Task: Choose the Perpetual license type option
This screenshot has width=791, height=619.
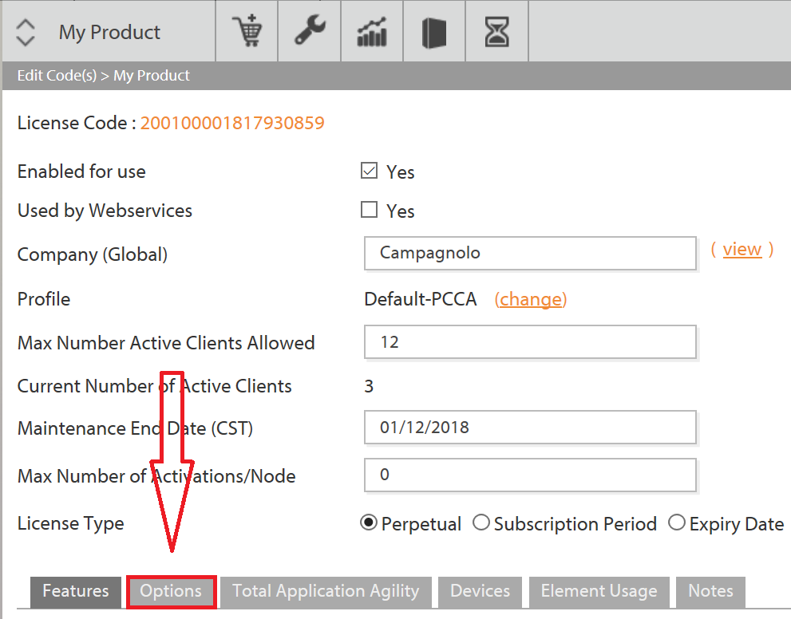Action: [x=368, y=522]
